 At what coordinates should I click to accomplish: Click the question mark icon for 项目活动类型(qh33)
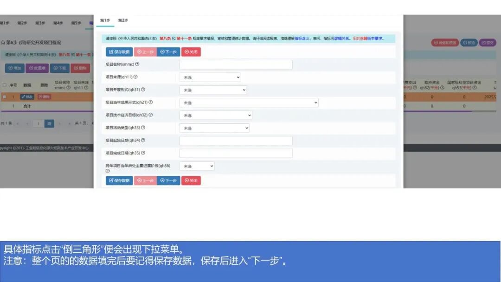coord(143,127)
